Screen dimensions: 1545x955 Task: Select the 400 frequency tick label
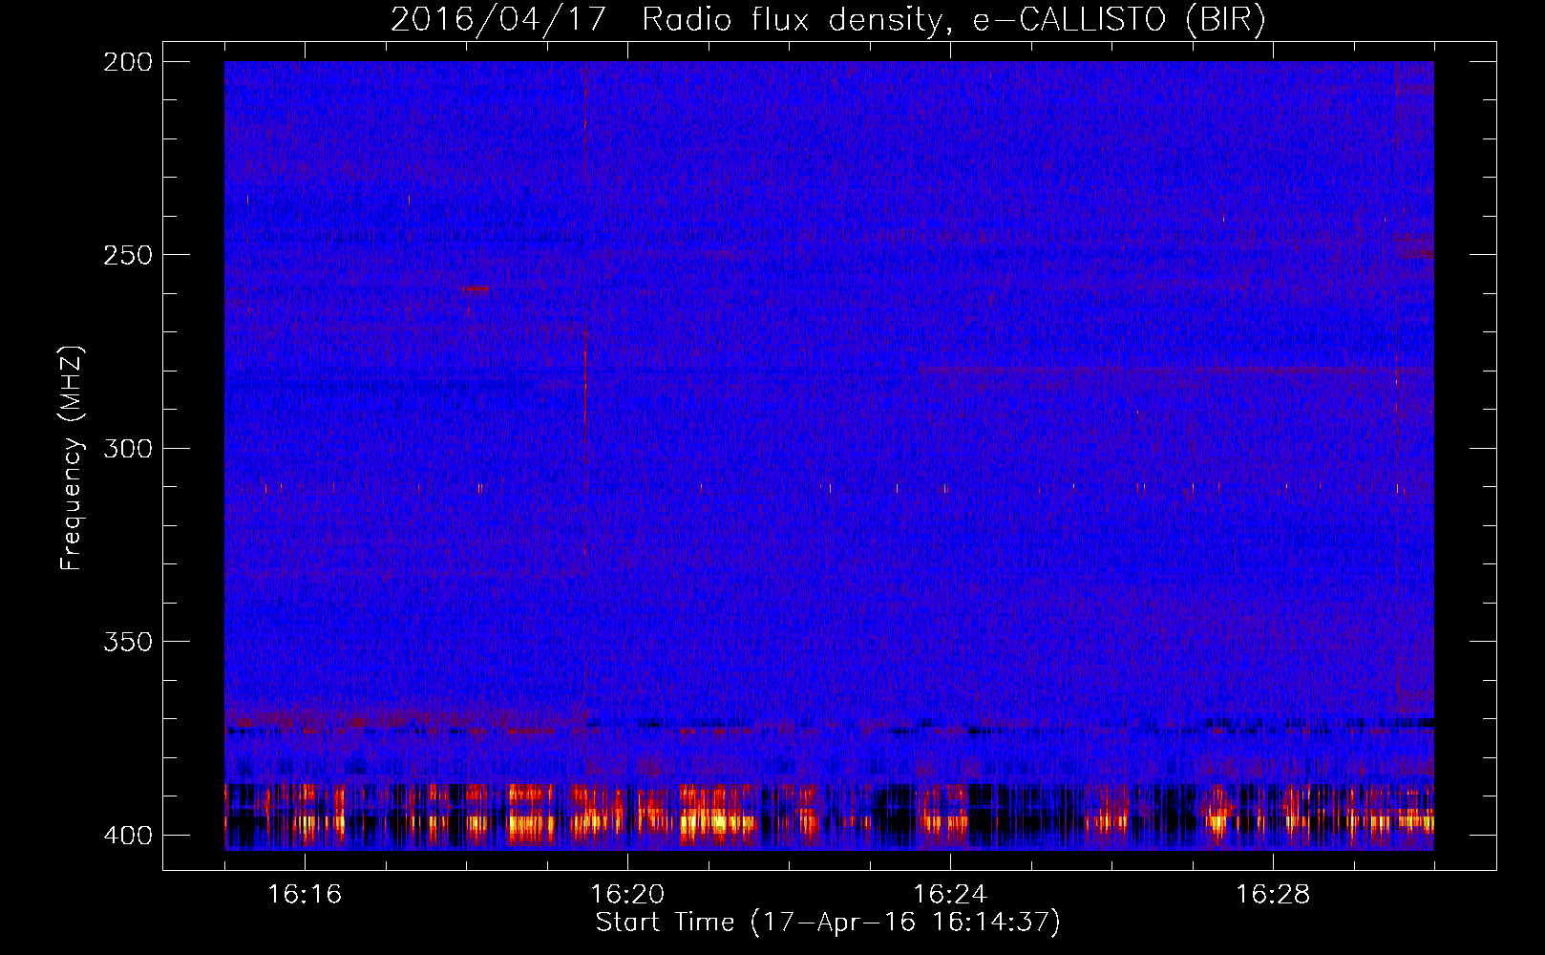(128, 836)
